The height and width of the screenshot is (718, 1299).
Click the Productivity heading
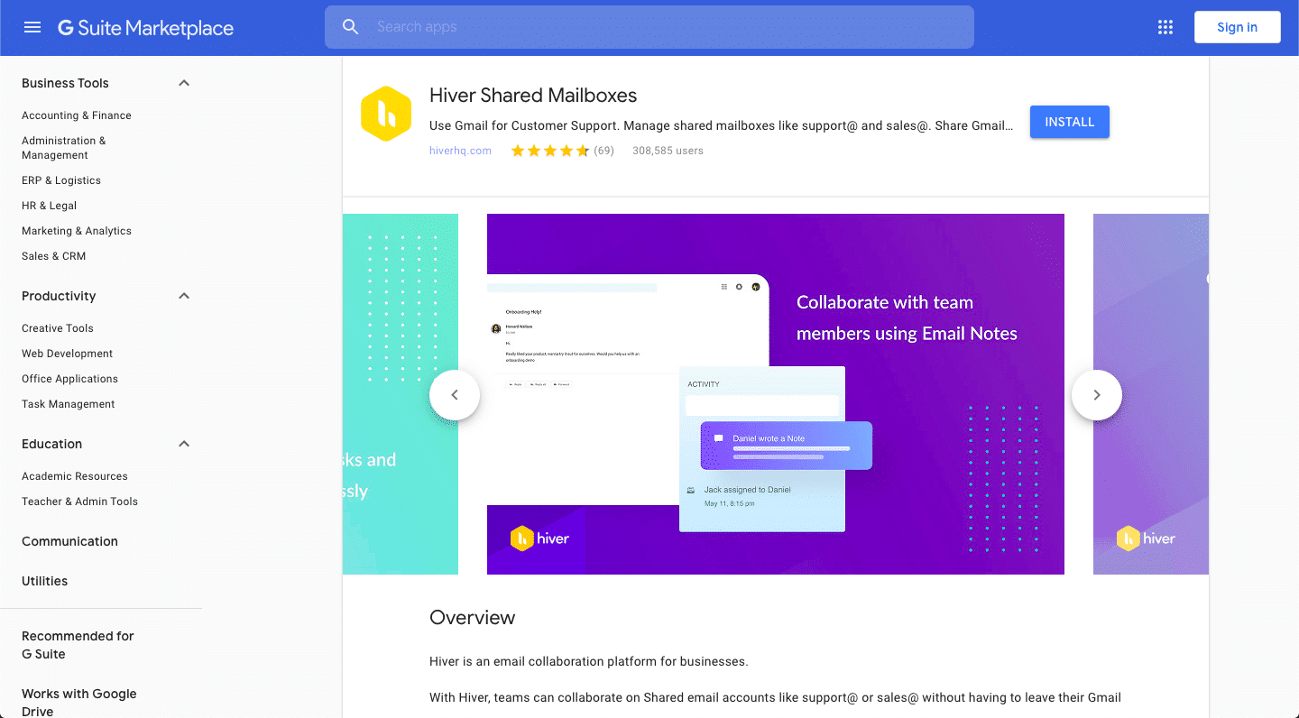click(59, 296)
